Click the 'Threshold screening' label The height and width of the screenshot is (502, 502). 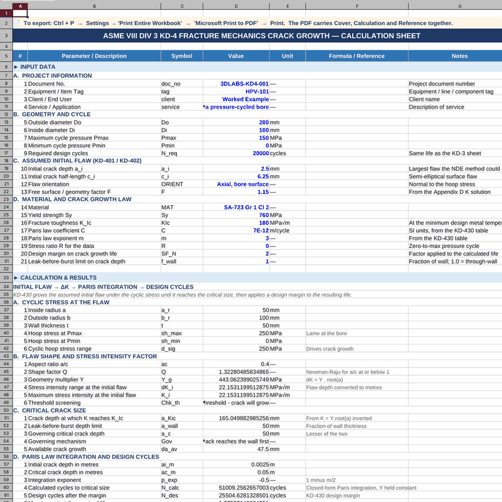54,403
